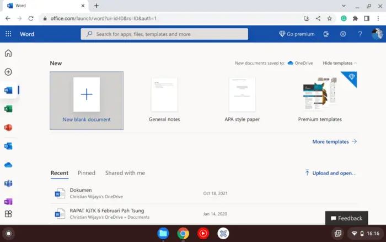Screen dimensions: 386x242
Task: Click the share page icon in address bar
Action: (x=318, y=18)
